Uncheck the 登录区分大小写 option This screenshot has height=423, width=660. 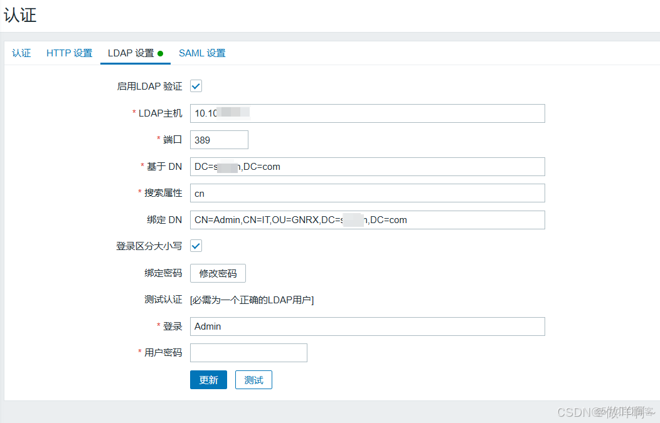pos(196,246)
